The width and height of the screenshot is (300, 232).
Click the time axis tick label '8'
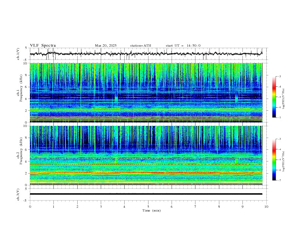click(219, 207)
